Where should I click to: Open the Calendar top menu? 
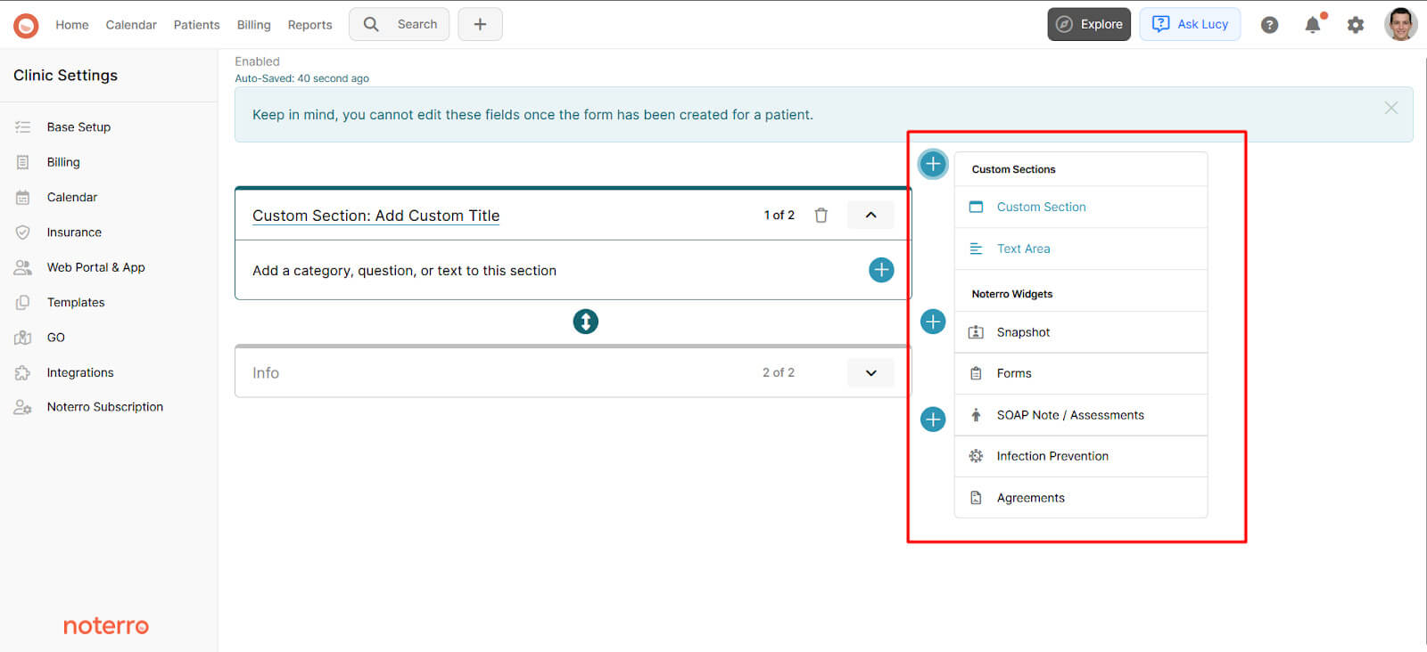131,25
